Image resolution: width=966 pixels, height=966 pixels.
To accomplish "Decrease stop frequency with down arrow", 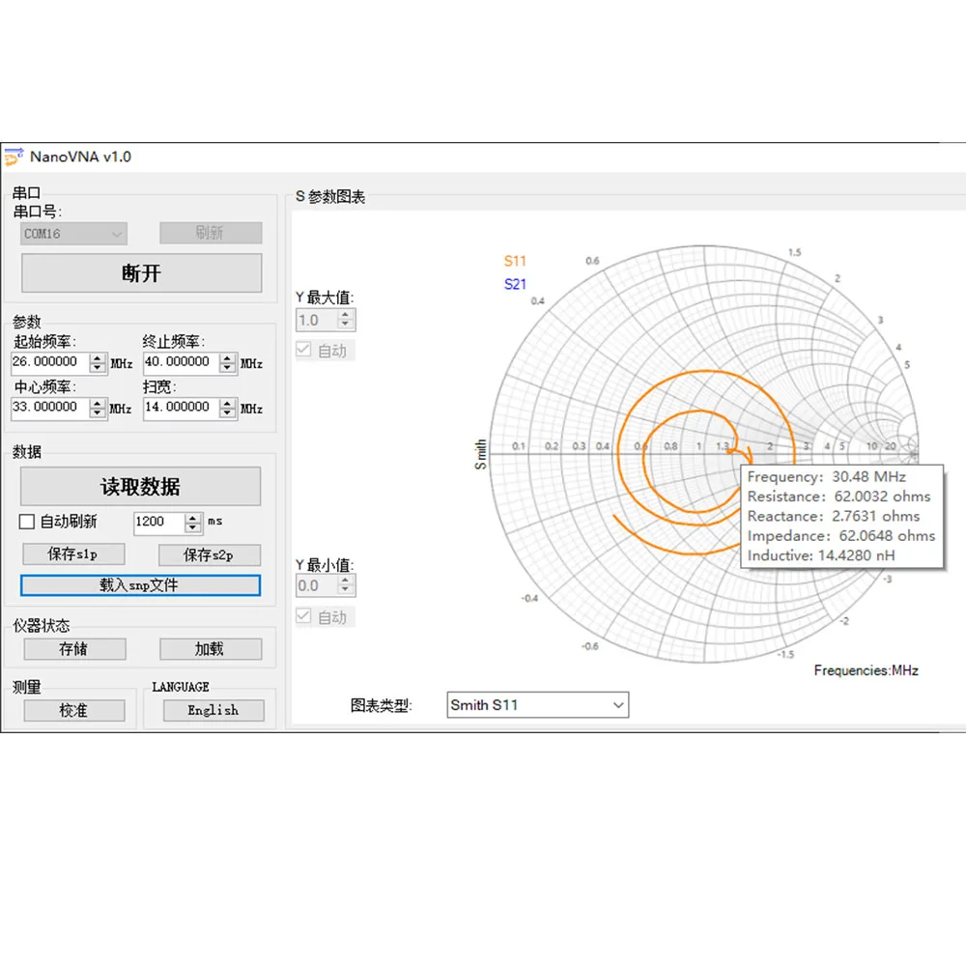I will (x=227, y=368).
